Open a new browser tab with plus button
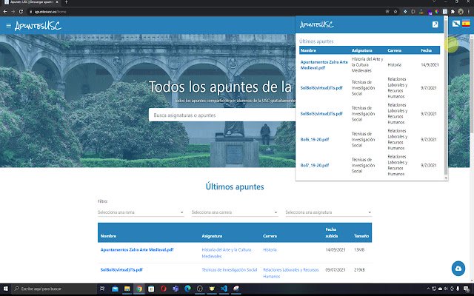This screenshot has width=474, height=296. click(x=66, y=2)
